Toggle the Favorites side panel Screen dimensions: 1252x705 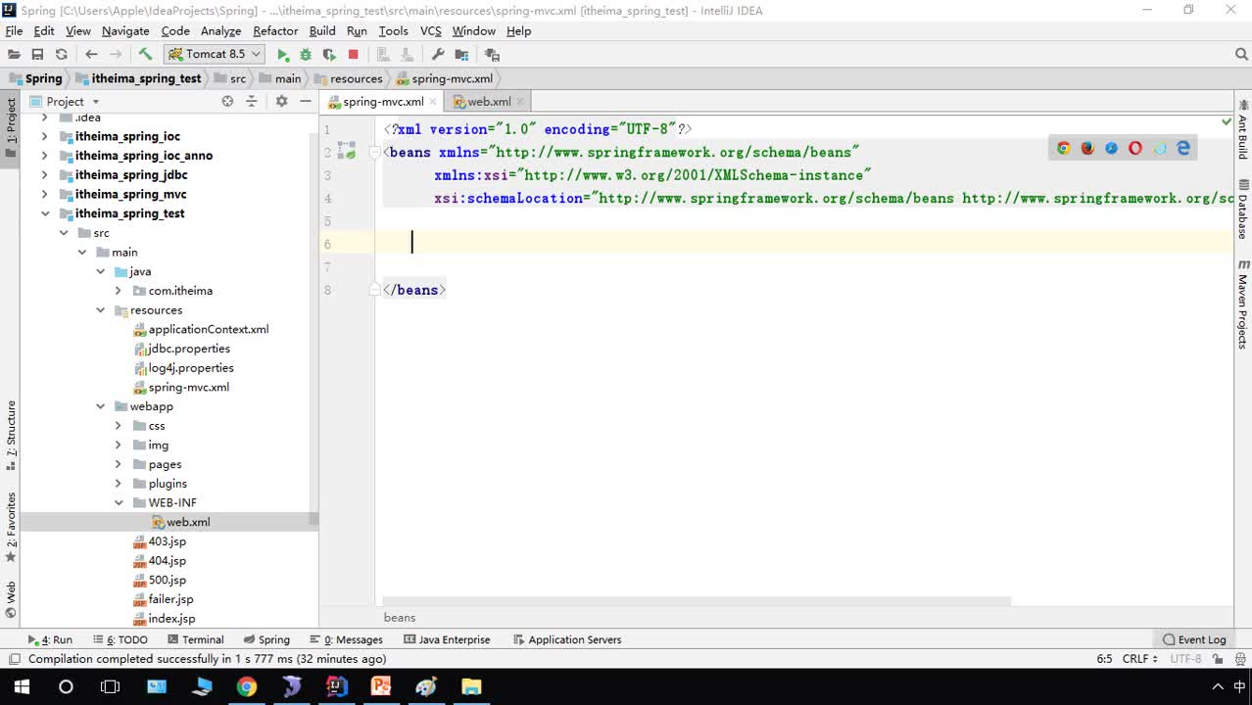click(10, 527)
